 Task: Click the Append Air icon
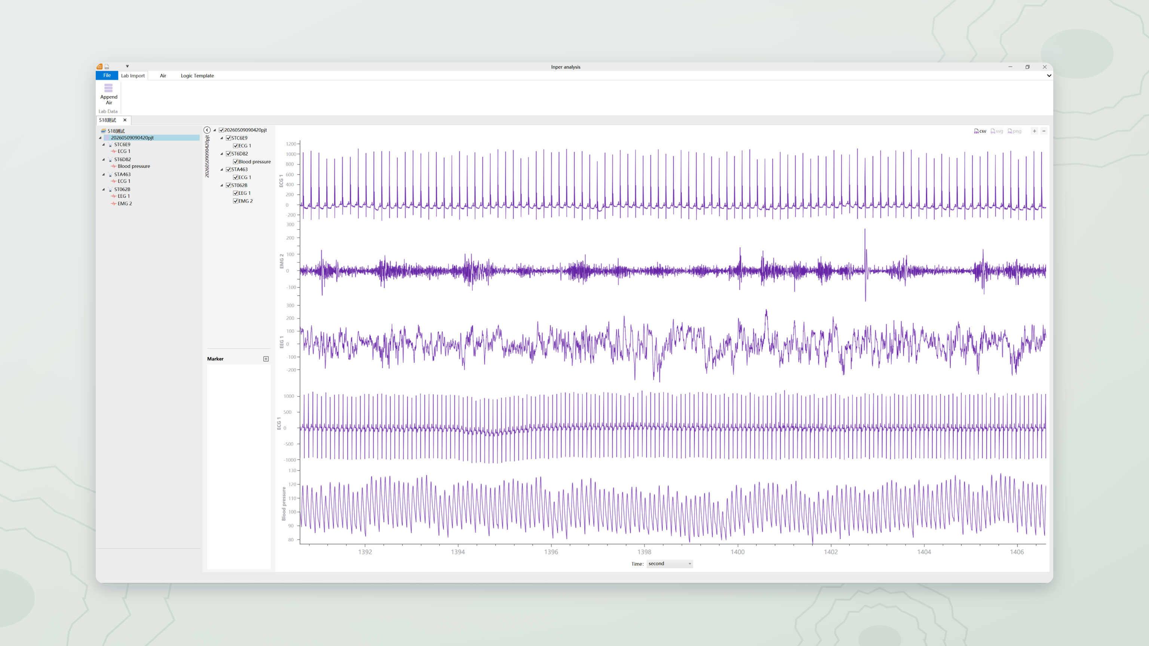[x=108, y=88]
